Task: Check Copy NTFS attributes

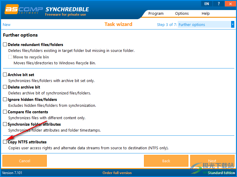Action: point(5,142)
